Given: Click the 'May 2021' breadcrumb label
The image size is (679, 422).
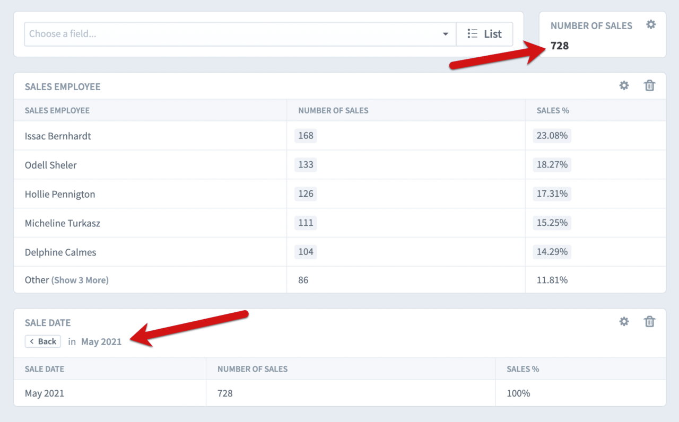Looking at the screenshot, I should pos(102,341).
